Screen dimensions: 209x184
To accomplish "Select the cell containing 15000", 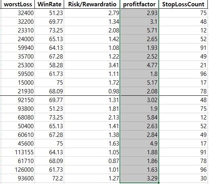I will coord(18,82).
